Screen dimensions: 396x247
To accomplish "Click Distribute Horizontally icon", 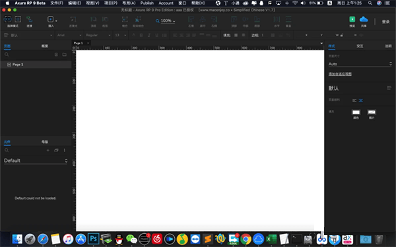I will click(x=277, y=19).
